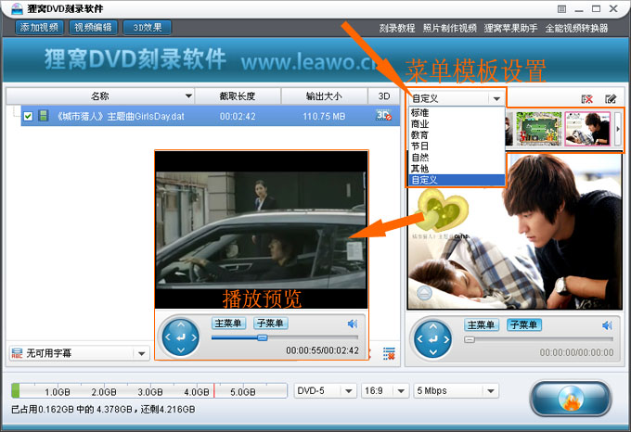The height and width of the screenshot is (432, 631).
Task: Click the 添加视频 add video button
Action: click(x=39, y=27)
